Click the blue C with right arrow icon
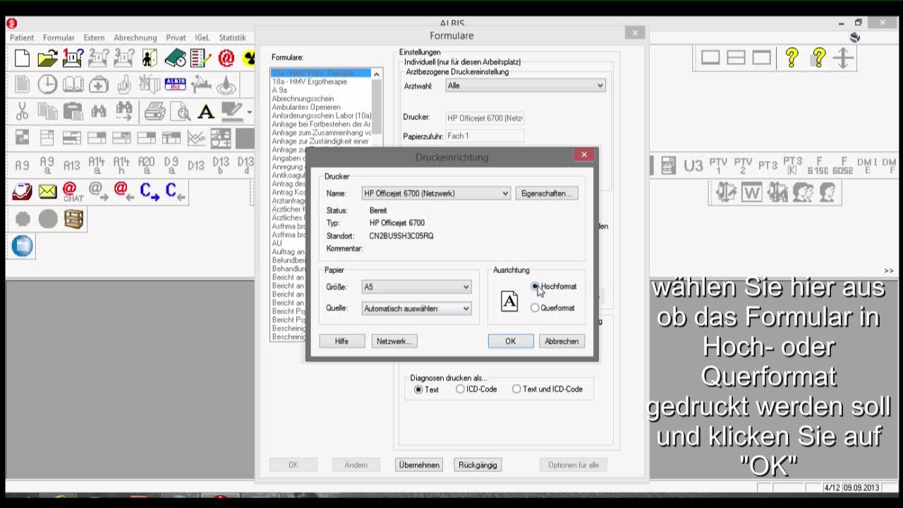Viewport: 903px width, 508px height. (x=150, y=191)
